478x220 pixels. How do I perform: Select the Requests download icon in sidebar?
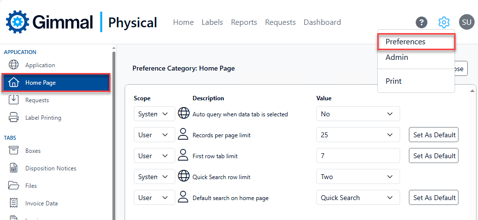point(14,100)
